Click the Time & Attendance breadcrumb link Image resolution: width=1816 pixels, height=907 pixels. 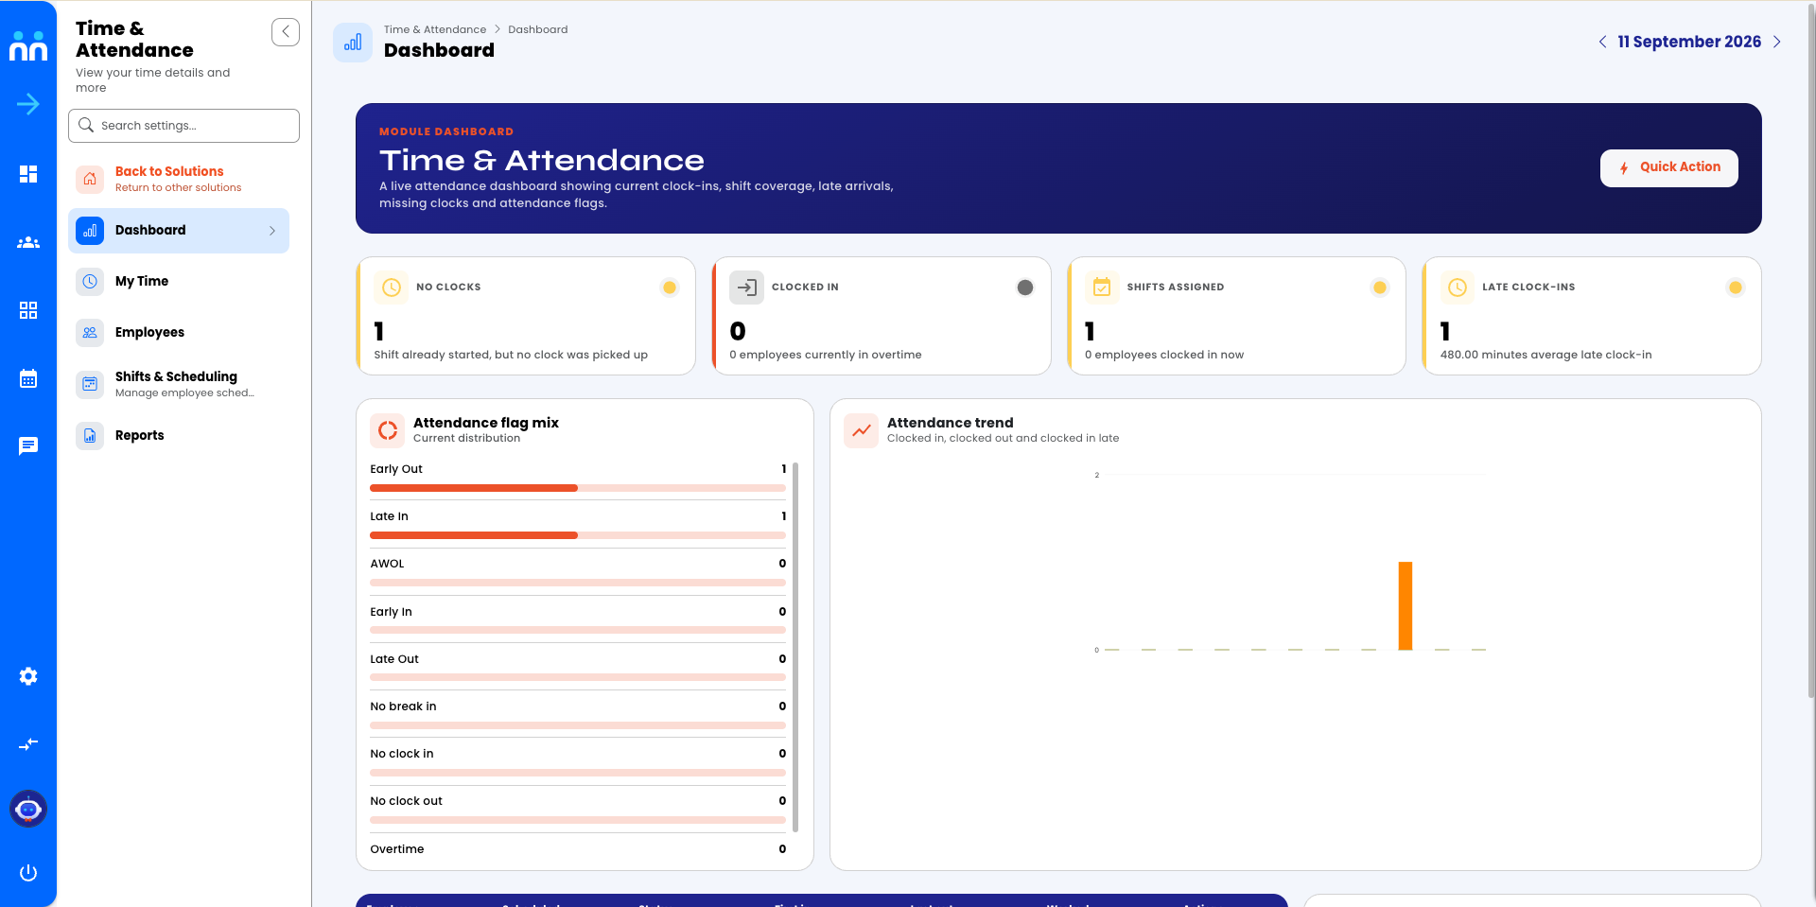tap(435, 29)
